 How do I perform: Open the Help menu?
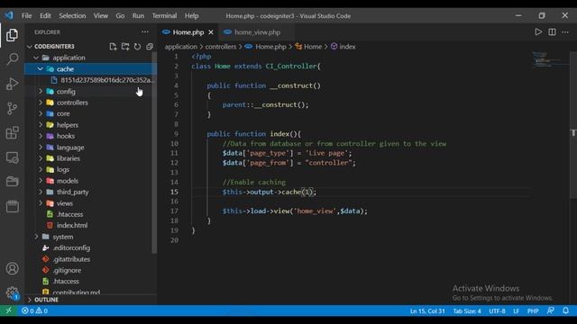[x=191, y=16]
